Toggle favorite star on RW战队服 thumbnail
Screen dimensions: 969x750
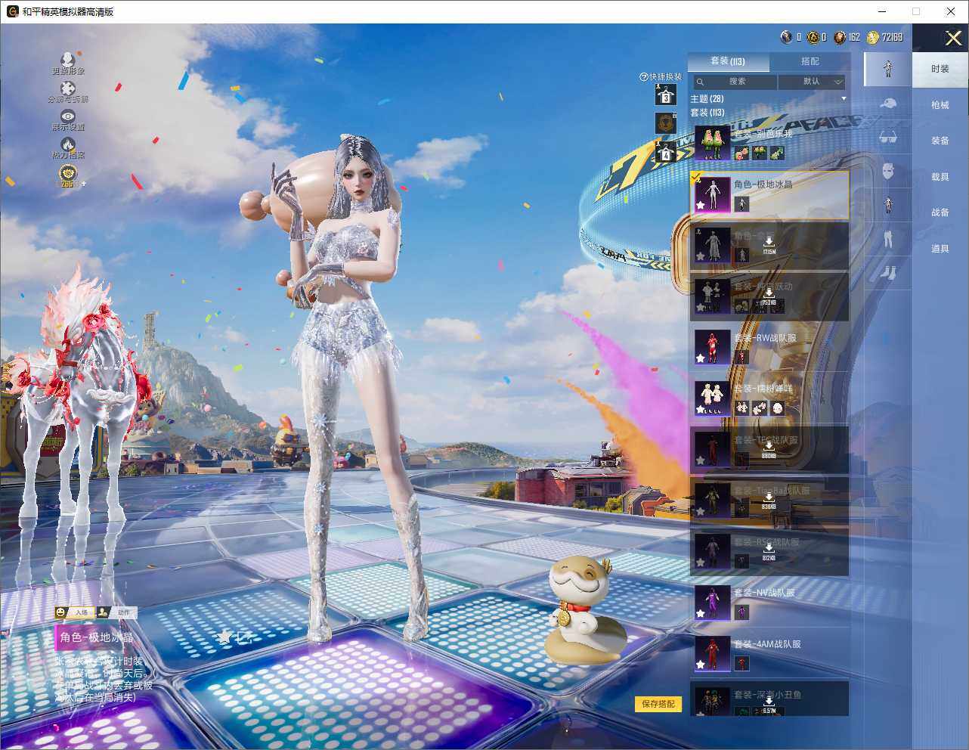701,358
